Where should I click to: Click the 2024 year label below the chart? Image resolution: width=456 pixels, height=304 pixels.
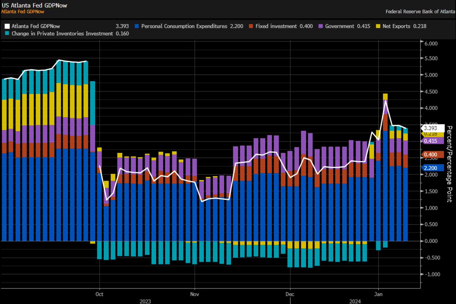355,301
